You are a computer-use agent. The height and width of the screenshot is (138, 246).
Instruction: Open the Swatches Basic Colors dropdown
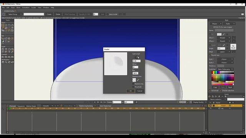click(225, 69)
